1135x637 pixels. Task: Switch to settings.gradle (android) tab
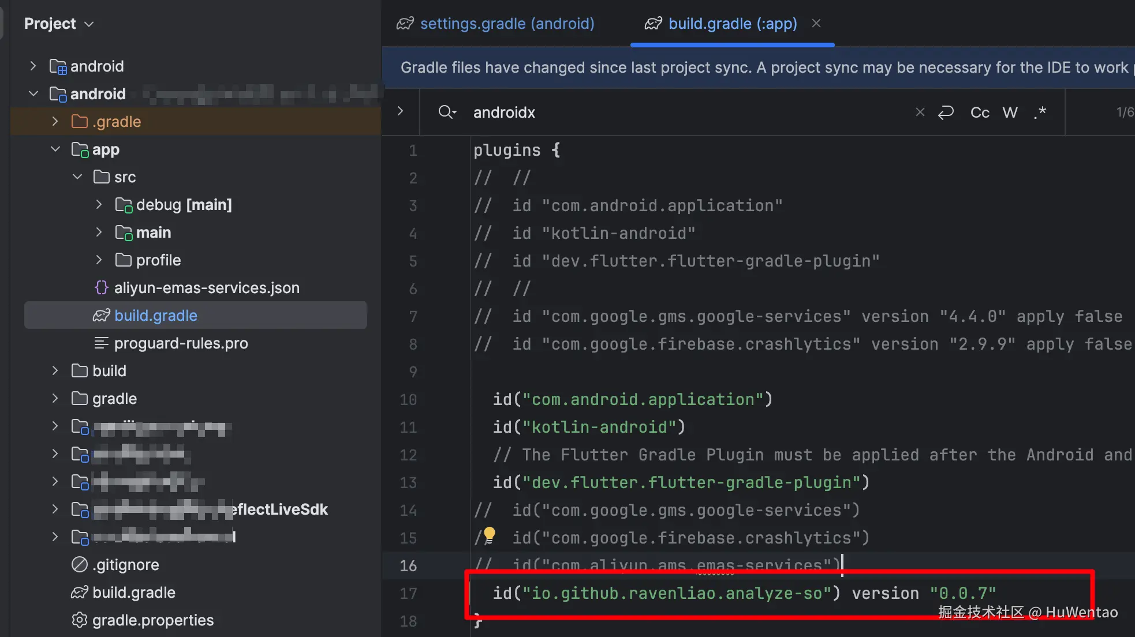[506, 24]
